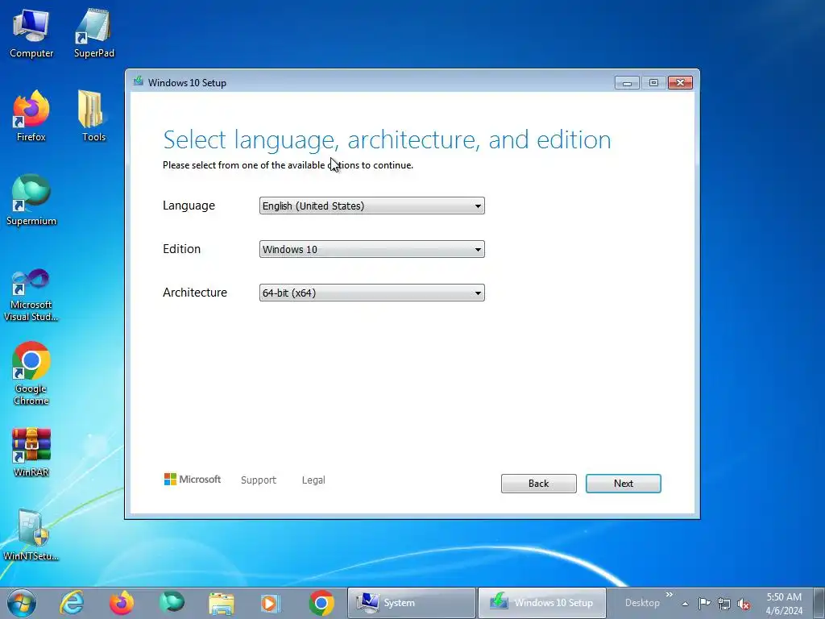This screenshot has width=825, height=619.
Task: Click the muted volume tray icon
Action: (744, 604)
